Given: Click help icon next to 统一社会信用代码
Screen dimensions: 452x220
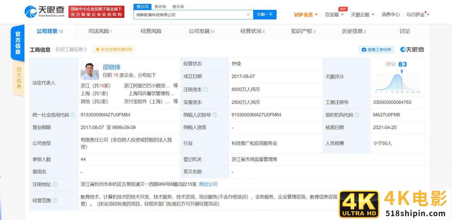Looking at the screenshot, I should tap(73, 115).
